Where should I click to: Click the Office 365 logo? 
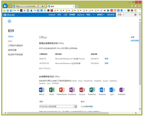[9, 15]
